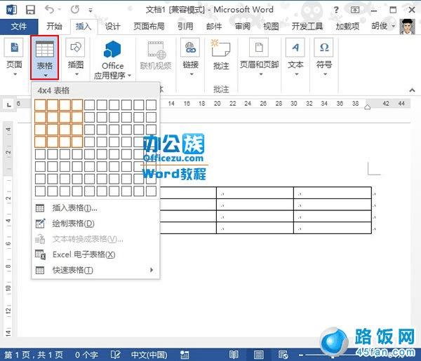Open the 页面布局 (Page Layout) tab
The width and height of the screenshot is (421, 361).
[x=149, y=26]
